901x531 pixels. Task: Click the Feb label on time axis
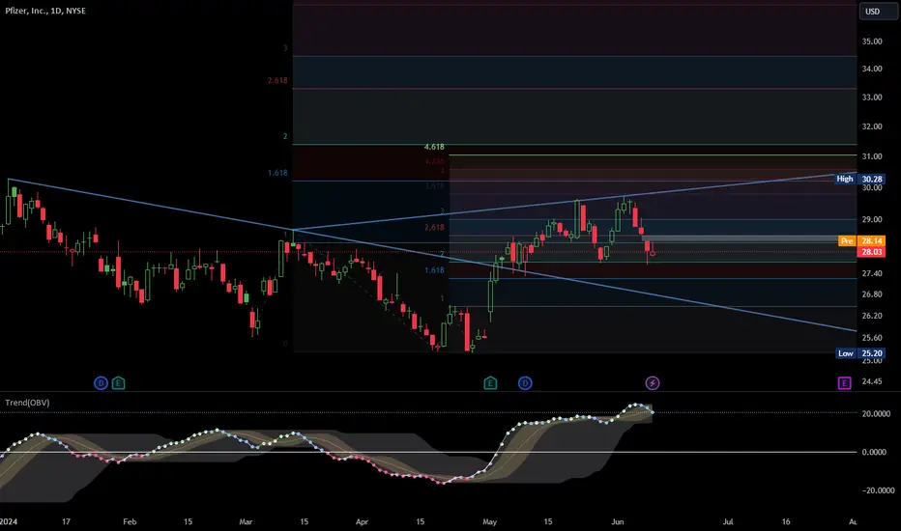pos(130,521)
